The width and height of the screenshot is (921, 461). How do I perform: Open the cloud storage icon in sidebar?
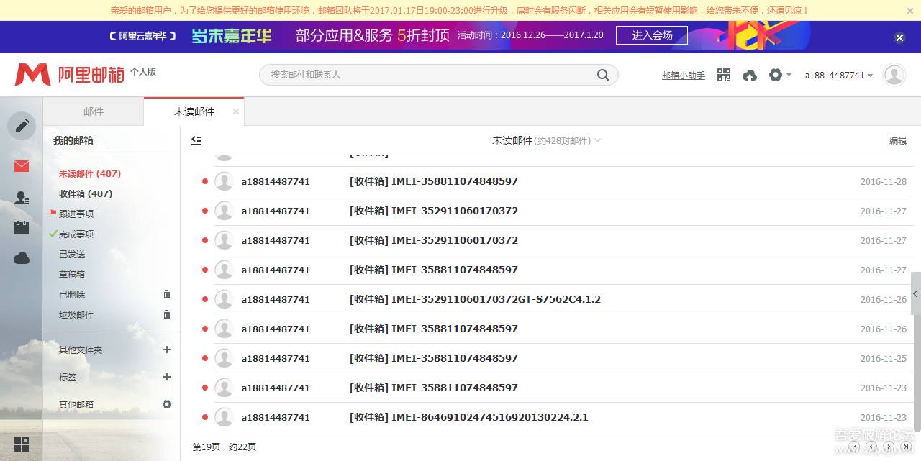coord(21,257)
